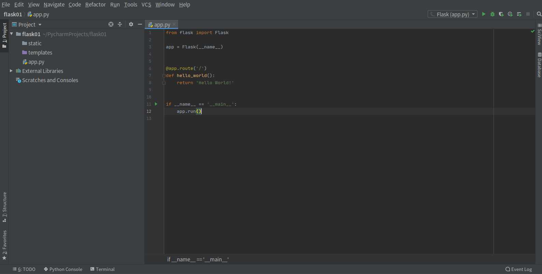The height and width of the screenshot is (274, 542).
Task: Toggle the Structure tool window
Action: (x=4, y=207)
